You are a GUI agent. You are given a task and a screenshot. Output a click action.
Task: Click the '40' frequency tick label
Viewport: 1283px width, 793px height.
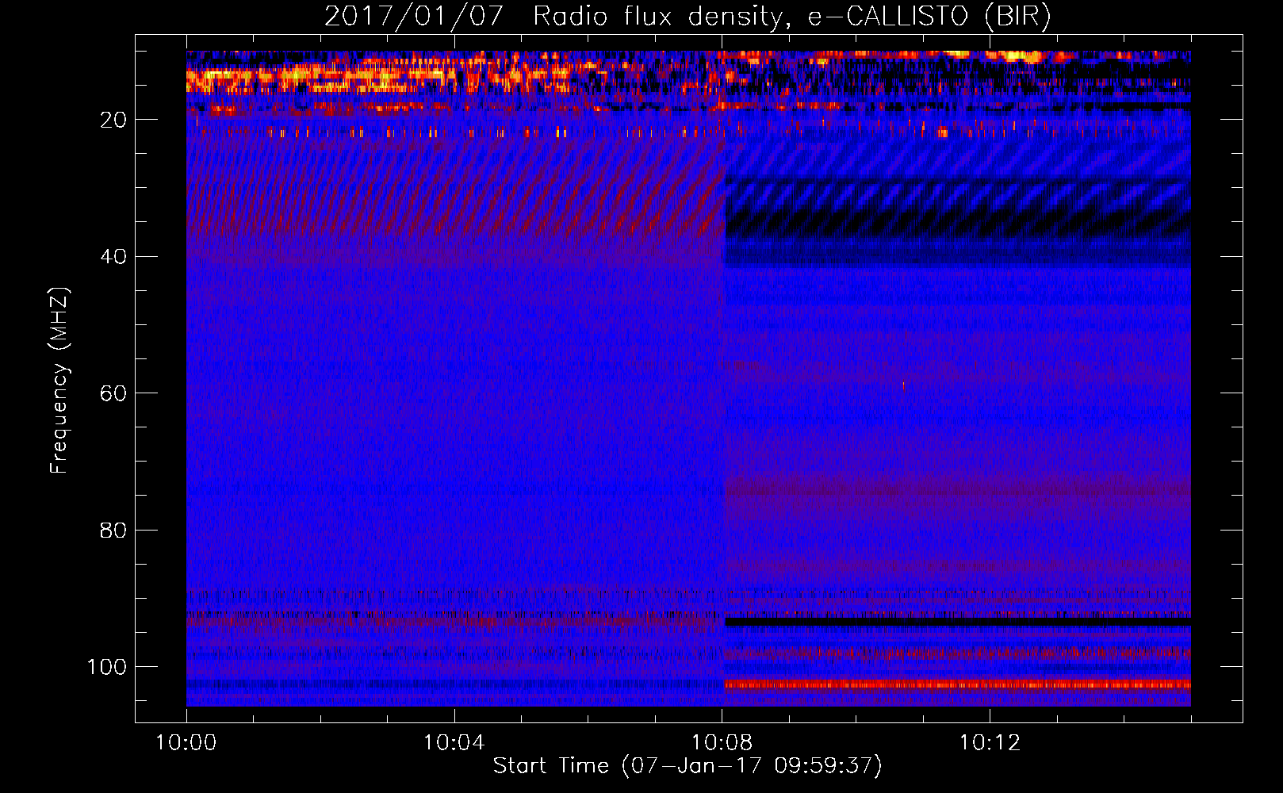tap(113, 257)
